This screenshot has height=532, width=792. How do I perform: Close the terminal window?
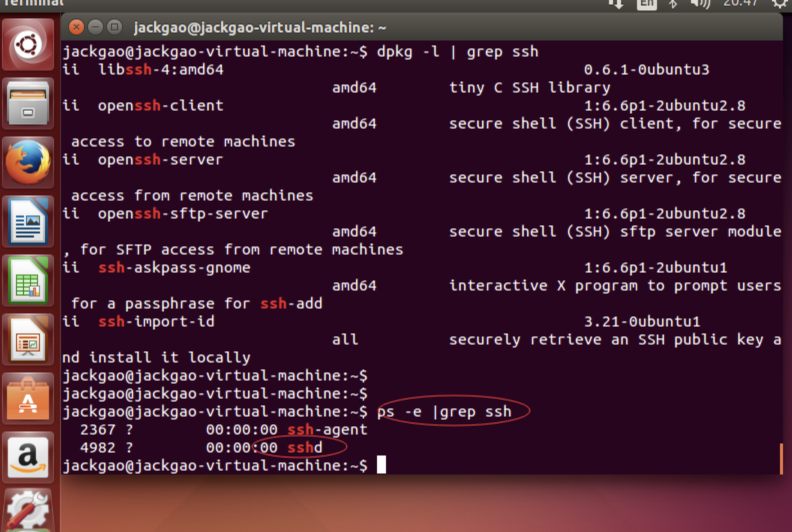coord(76,27)
